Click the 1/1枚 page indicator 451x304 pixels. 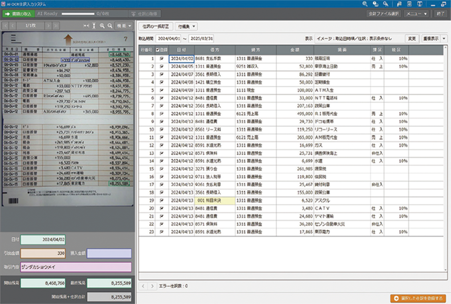tap(30, 26)
